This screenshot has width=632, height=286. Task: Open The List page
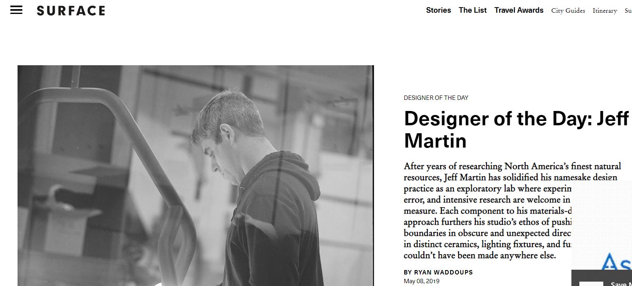point(473,10)
